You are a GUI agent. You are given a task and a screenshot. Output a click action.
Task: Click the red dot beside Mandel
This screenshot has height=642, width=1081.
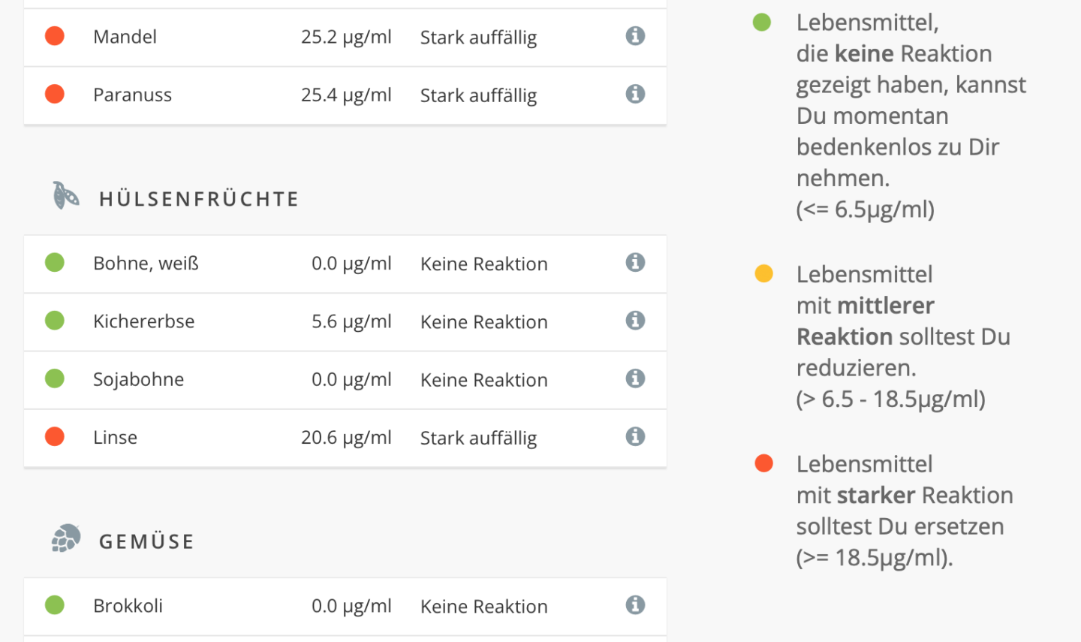click(55, 36)
